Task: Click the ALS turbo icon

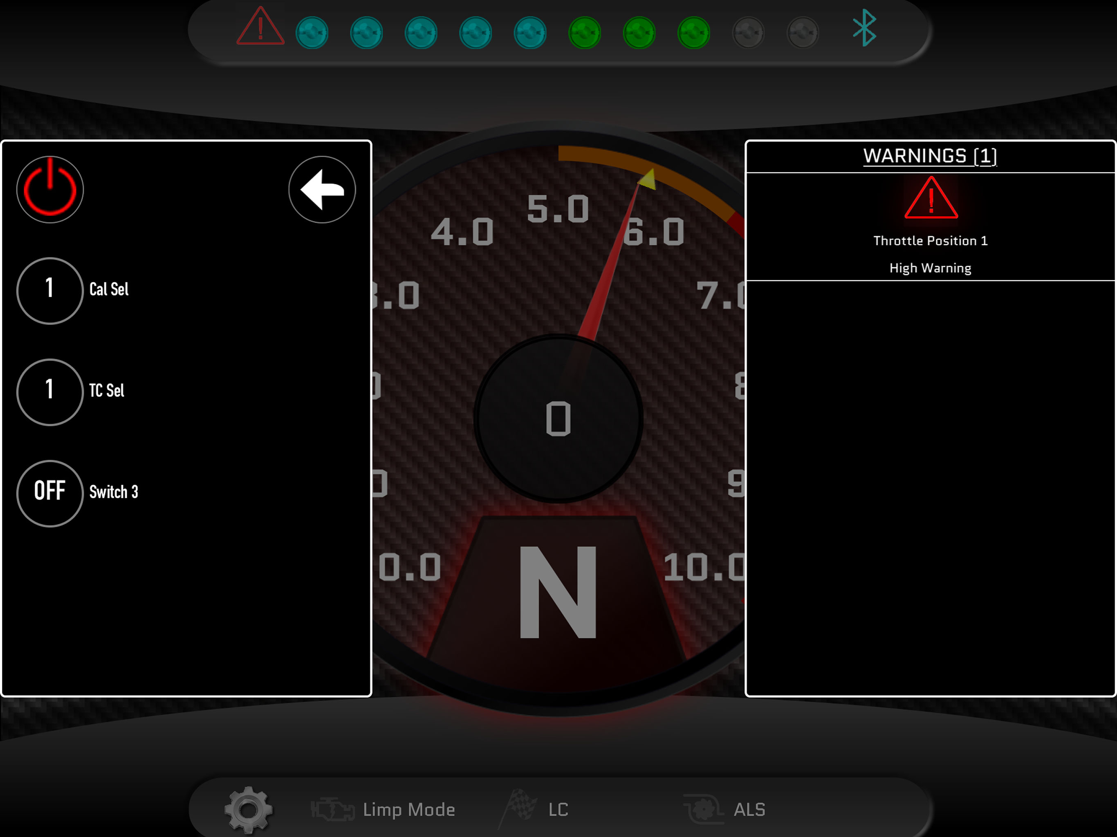Action: [703, 809]
